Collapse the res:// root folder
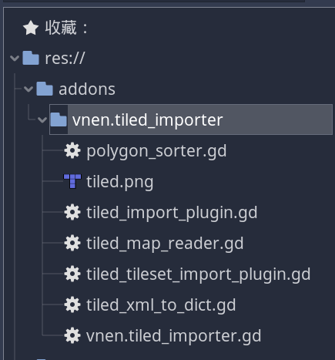The image size is (335, 360). 15,59
